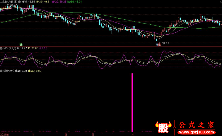Expand the KDJ(9,3,3) indicator menu arrow
The width and height of the screenshot is (222, 136).
point(1,48)
